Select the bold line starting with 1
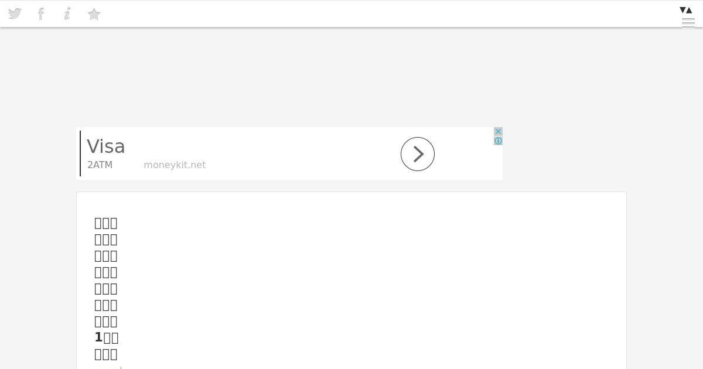Image resolution: width=703 pixels, height=369 pixels. click(x=107, y=337)
